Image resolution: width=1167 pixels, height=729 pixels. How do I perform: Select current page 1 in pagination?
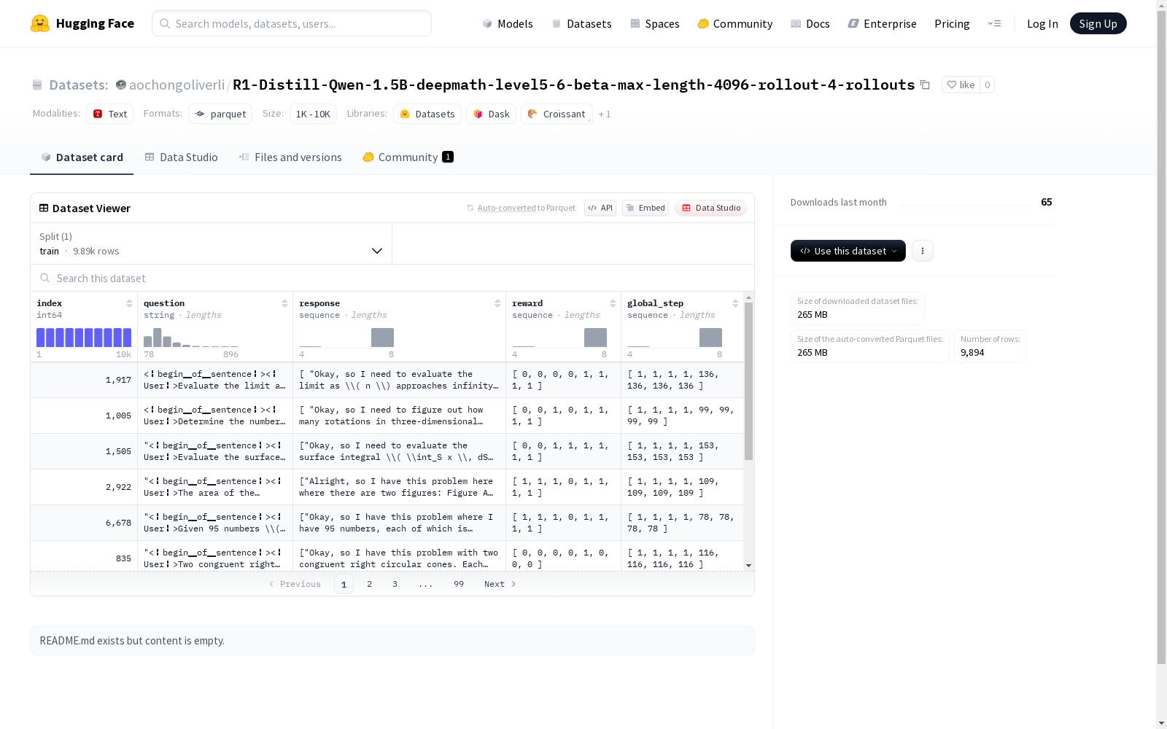tap(344, 584)
